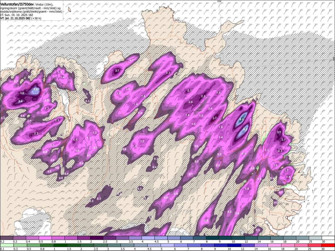Pick the deep blue lower swatch between 10 and 12
This screenshot has width=335, height=251.
click(235, 245)
